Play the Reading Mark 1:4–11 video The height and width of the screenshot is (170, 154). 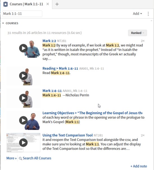[23, 76]
